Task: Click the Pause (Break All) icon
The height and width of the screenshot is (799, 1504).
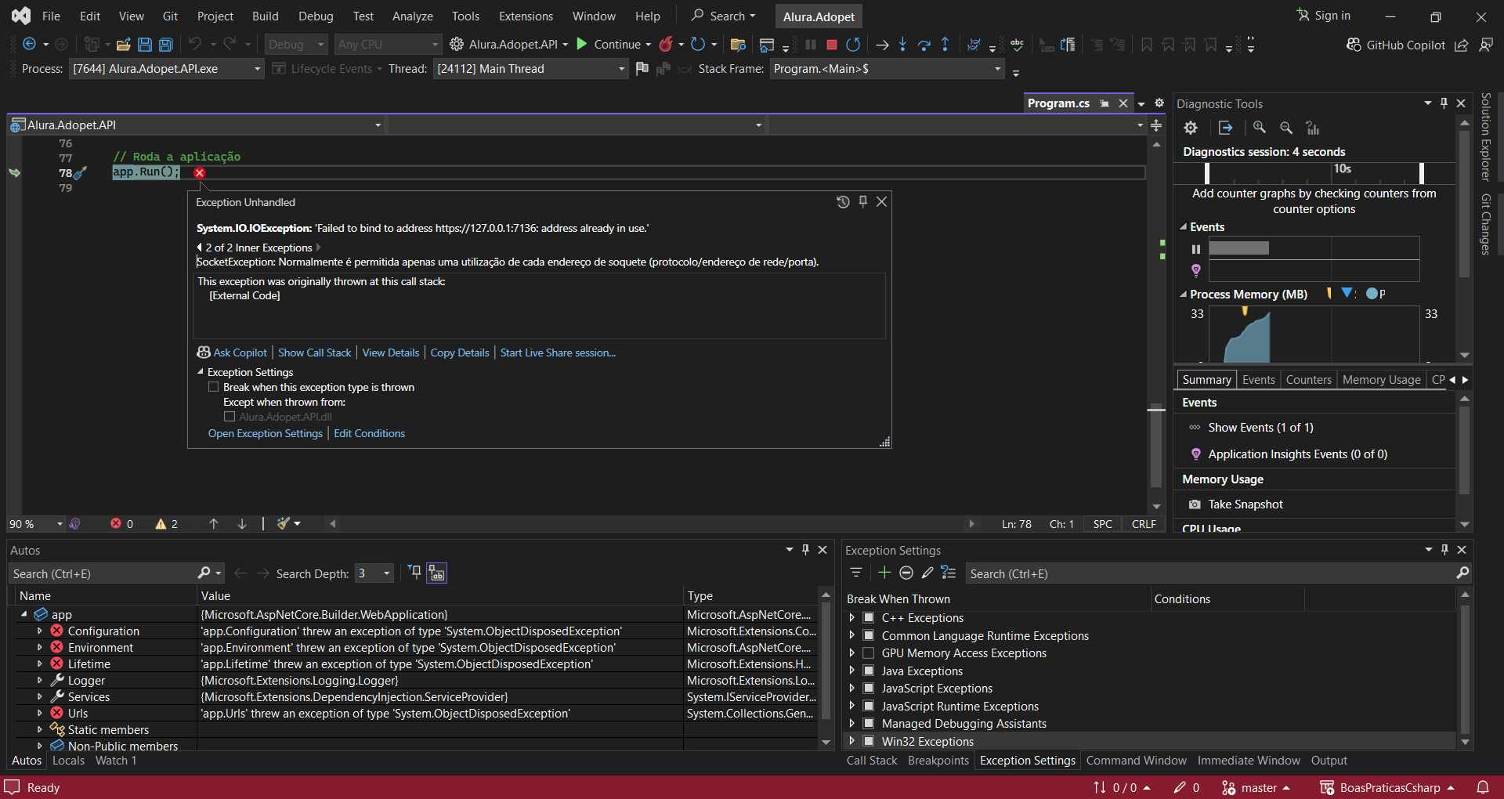Action: [811, 45]
